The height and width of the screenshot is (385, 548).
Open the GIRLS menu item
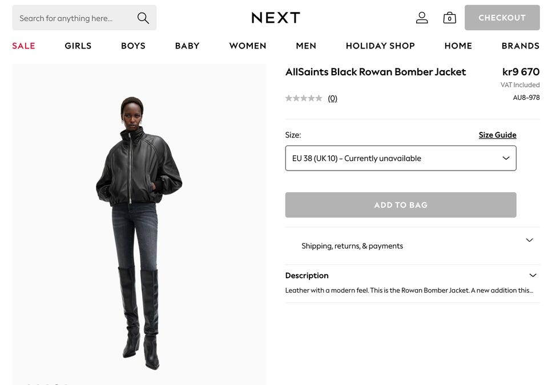78,46
